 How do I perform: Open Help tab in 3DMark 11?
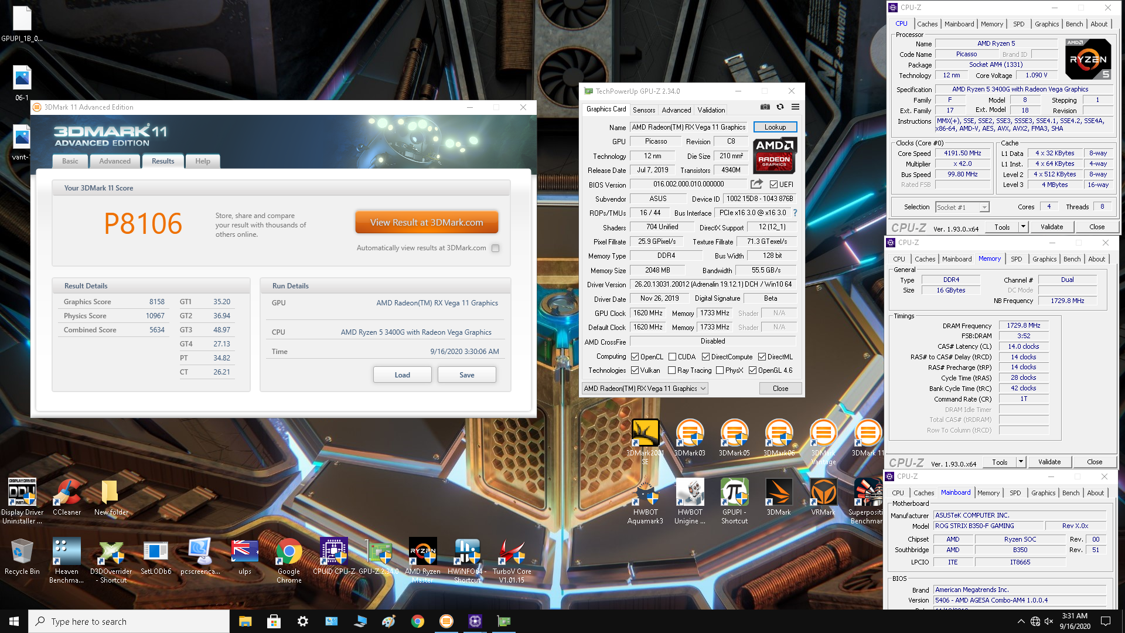point(203,161)
